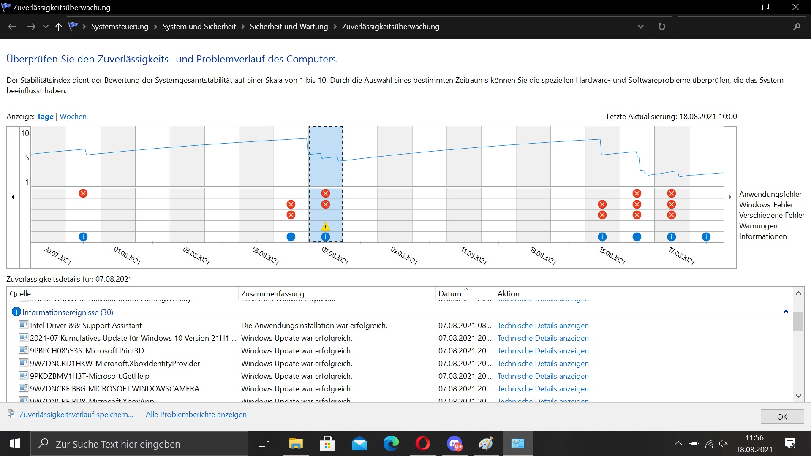Switch chart view to Tage
811x456 pixels.
click(x=45, y=117)
